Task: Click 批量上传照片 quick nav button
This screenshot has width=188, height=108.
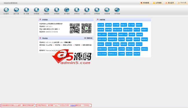Action: click(x=102, y=35)
